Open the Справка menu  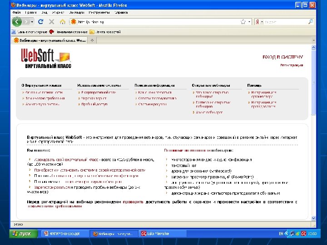point(121,13)
